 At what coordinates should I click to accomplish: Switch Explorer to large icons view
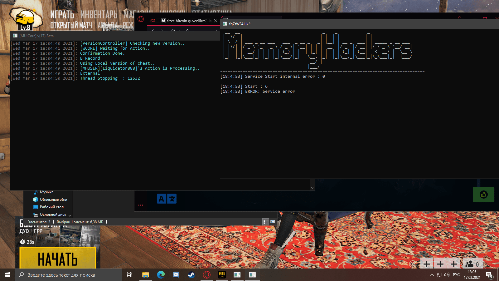(x=273, y=222)
